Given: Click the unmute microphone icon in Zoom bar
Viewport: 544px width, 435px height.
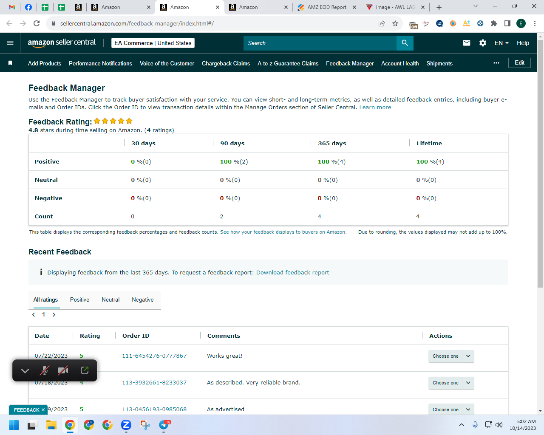Looking at the screenshot, I should pyautogui.click(x=44, y=370).
